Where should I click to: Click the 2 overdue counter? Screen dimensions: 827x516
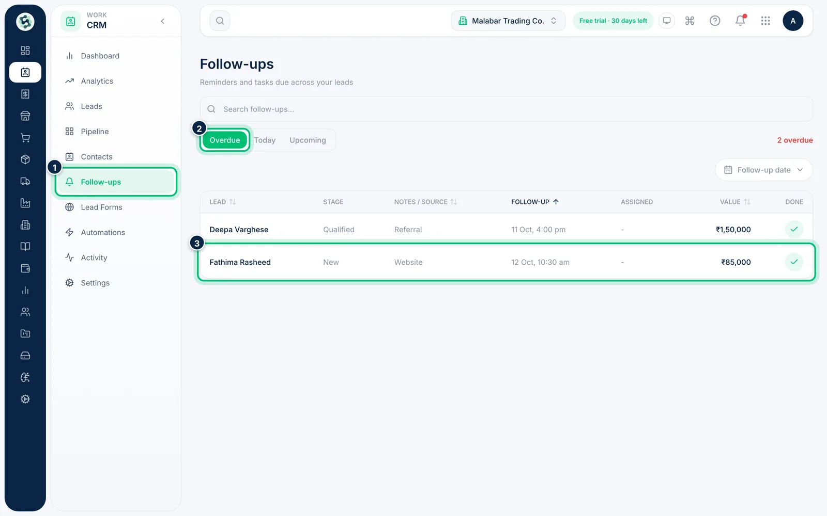[x=794, y=140]
